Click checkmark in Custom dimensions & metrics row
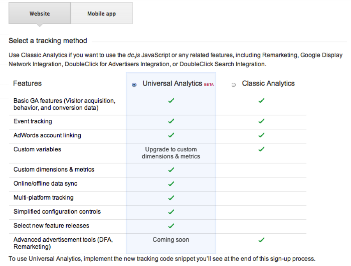The width and height of the screenshot is (351, 266). [x=171, y=170]
